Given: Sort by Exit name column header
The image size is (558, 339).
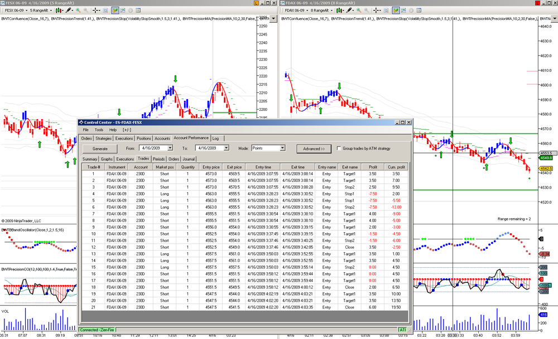Looking at the screenshot, I should click(349, 167).
